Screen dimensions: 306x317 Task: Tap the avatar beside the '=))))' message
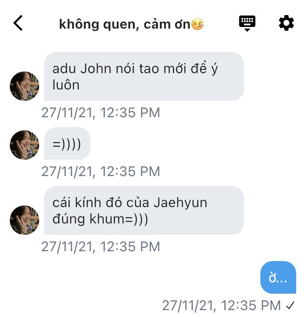[24, 145]
